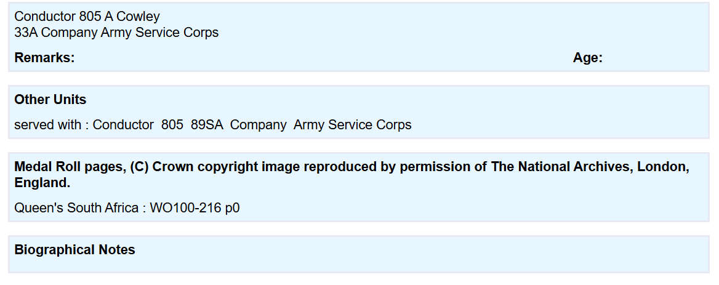Click the "served with" text
This screenshot has width=719, height=285.
click(x=47, y=124)
